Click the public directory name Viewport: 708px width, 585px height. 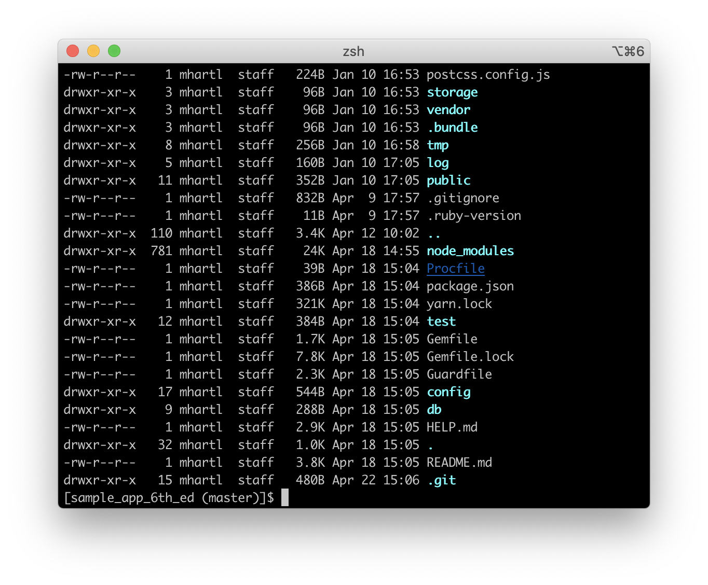pyautogui.click(x=448, y=180)
